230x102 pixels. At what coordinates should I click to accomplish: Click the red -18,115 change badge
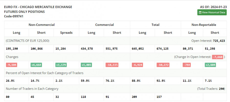112,65
